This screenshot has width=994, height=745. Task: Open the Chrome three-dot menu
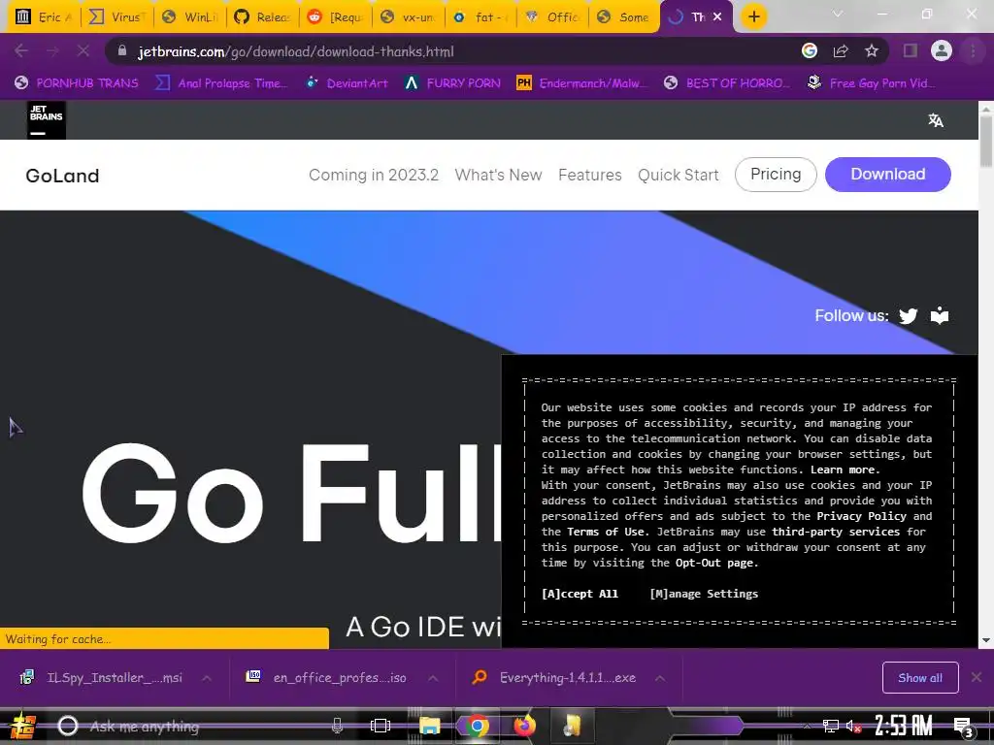click(x=973, y=51)
